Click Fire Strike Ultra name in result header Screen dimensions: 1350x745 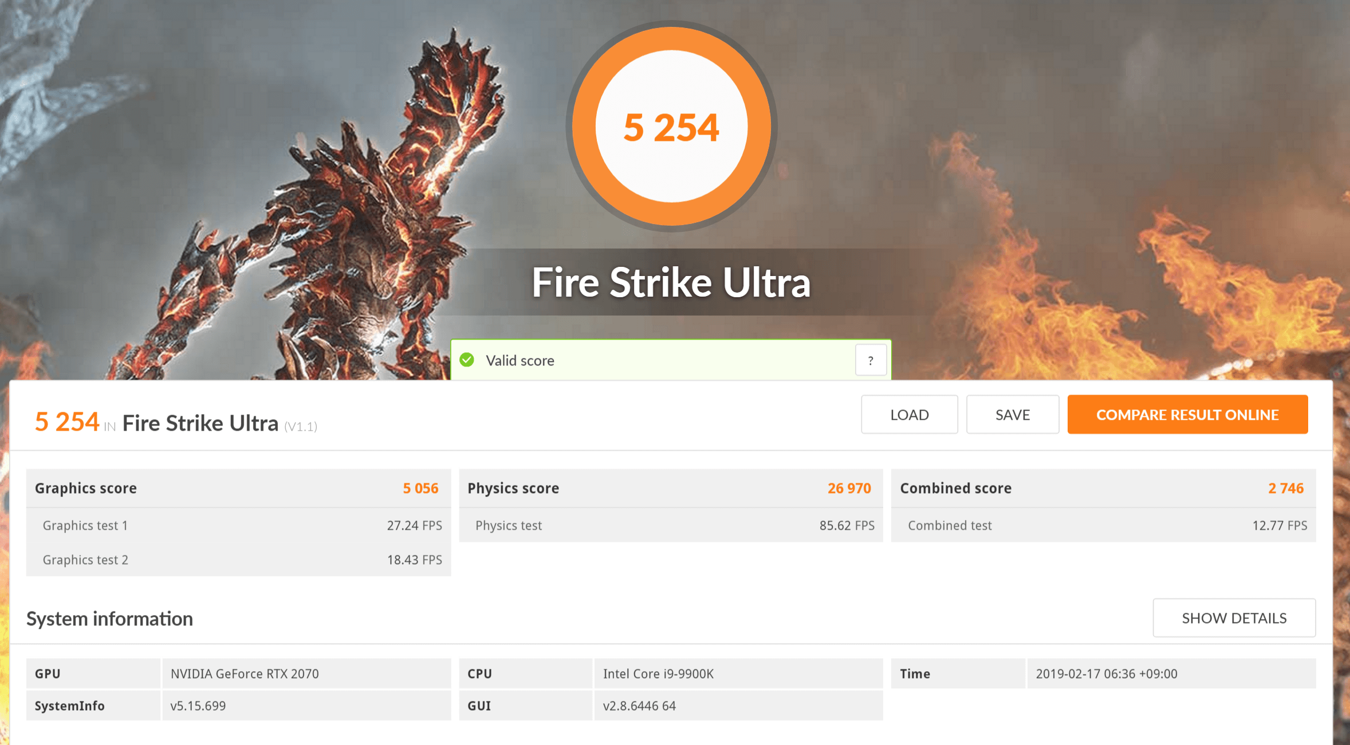tap(200, 423)
